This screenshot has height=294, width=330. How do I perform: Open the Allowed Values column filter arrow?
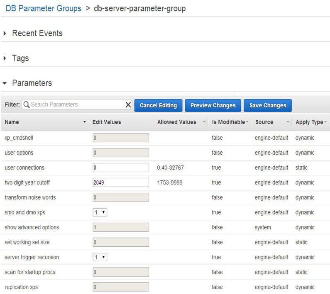[204, 122]
